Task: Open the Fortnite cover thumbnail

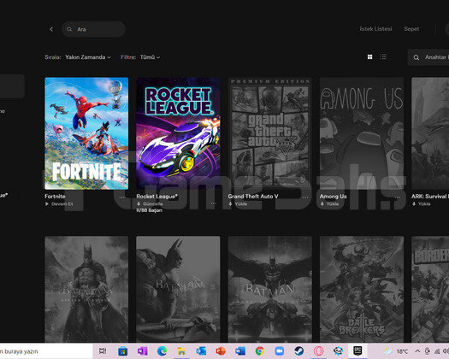Action: [x=86, y=133]
